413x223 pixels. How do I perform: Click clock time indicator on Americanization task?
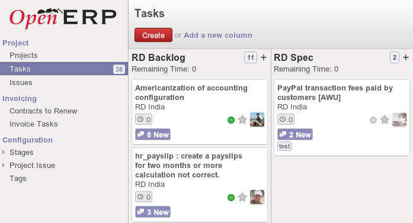click(x=144, y=119)
